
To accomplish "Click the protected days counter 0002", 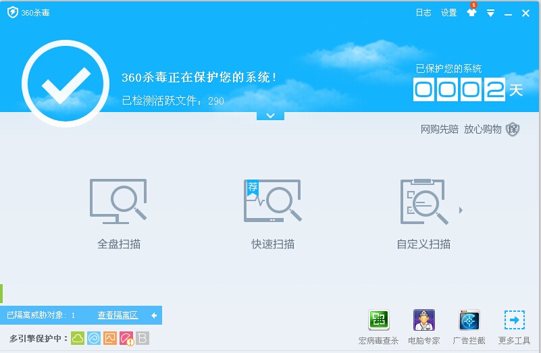I will coord(459,90).
